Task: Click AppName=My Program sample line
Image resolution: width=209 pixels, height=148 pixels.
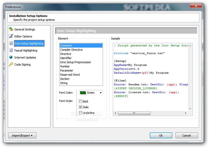Action: [130, 65]
